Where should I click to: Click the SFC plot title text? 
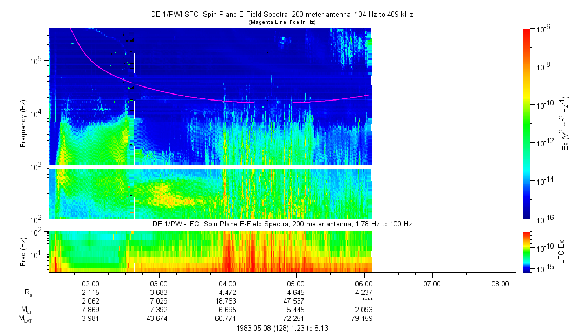click(282, 14)
